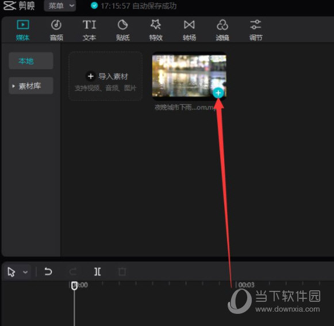Expand the 素材库 (Material library) section

coord(31,86)
